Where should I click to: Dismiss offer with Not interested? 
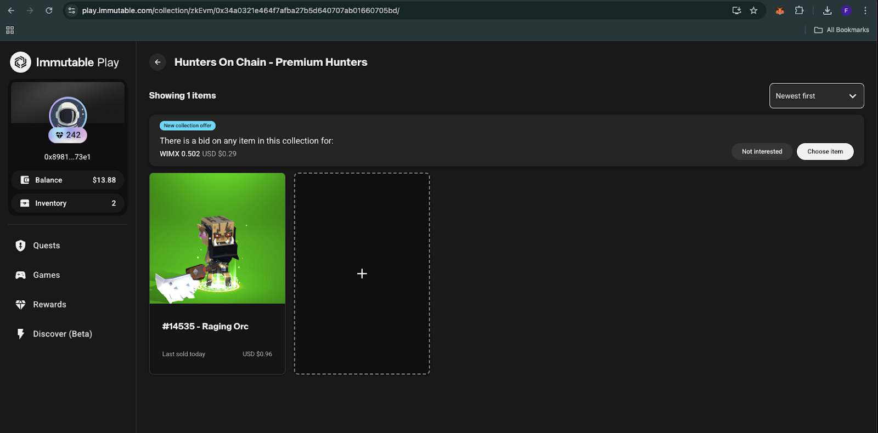point(762,152)
